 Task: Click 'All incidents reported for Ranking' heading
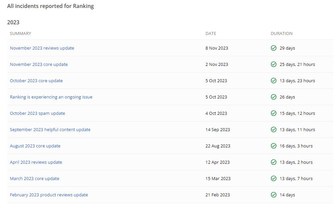click(51, 6)
